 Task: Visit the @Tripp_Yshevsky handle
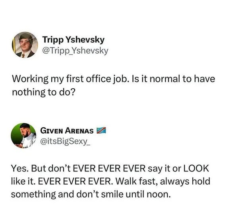pyautogui.click(x=75, y=51)
